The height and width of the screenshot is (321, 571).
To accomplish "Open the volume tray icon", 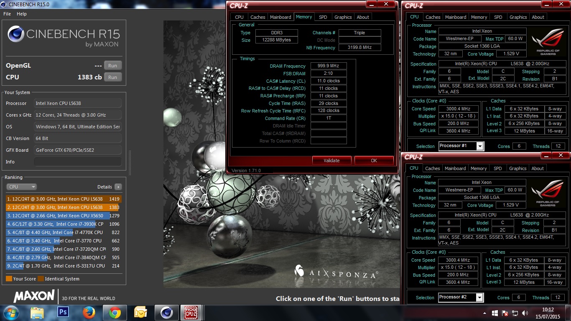I will (x=525, y=313).
